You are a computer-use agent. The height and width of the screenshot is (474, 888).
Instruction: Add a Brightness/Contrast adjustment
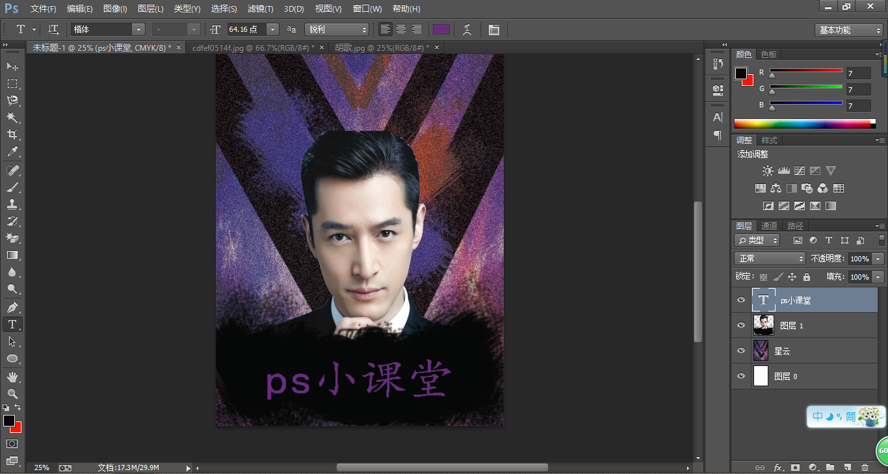click(x=768, y=171)
